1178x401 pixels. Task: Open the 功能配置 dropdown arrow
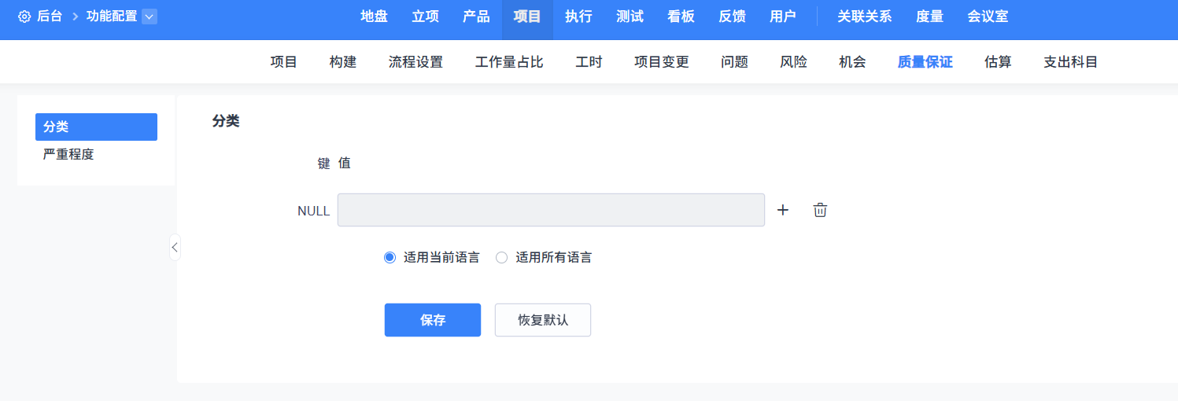[x=150, y=17]
